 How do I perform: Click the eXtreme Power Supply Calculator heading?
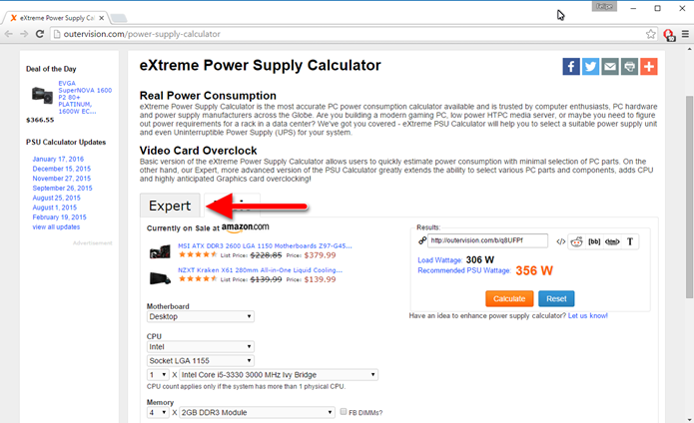tap(261, 66)
